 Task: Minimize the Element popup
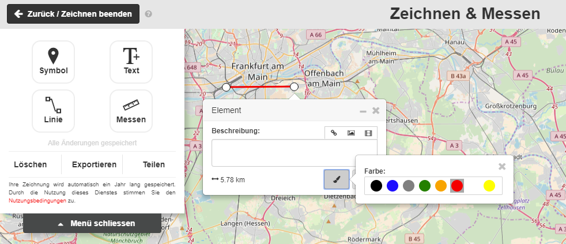(363, 111)
